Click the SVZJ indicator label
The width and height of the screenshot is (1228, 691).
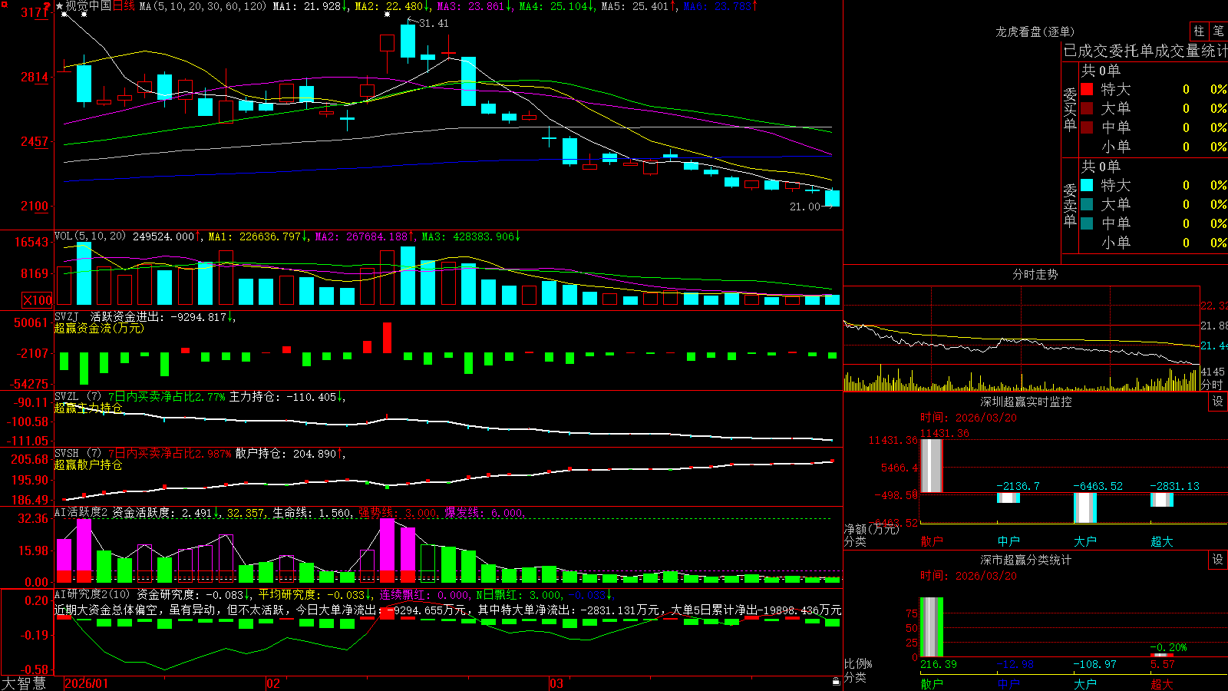tap(67, 316)
